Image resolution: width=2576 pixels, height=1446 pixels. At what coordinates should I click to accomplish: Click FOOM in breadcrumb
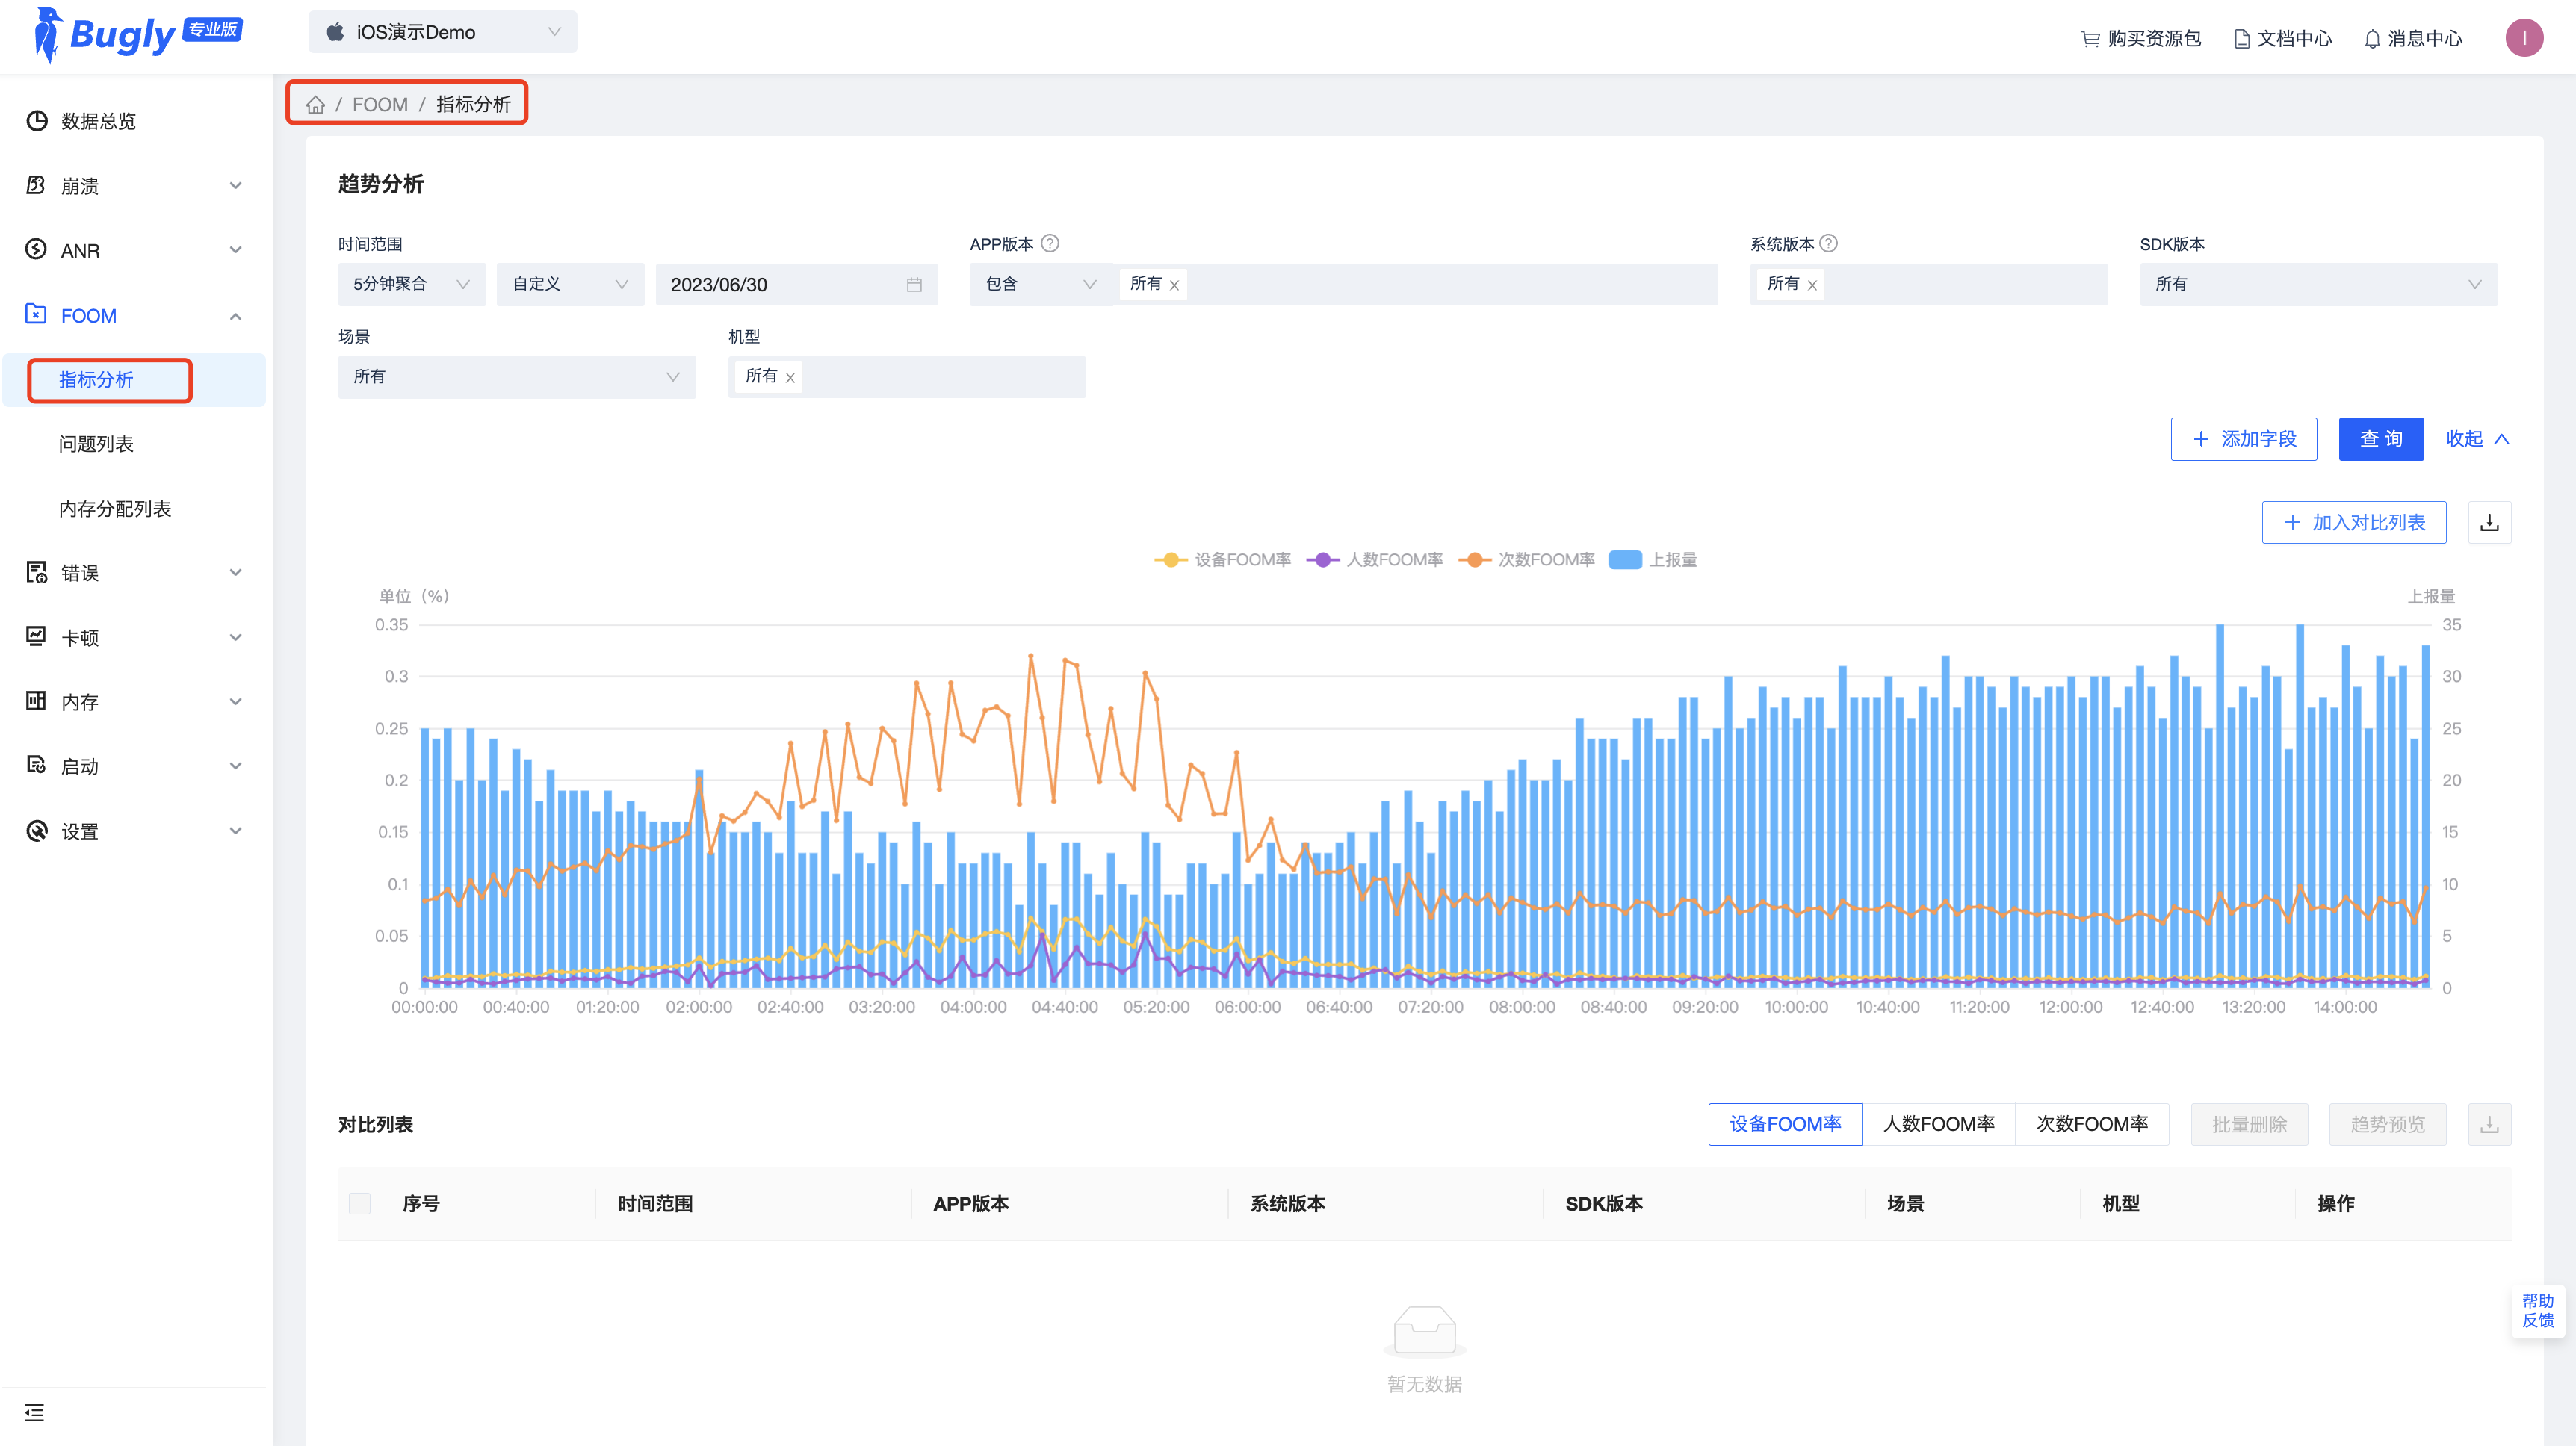[x=380, y=105]
